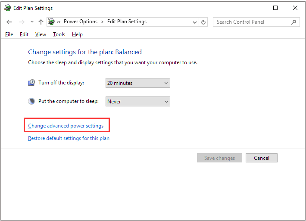Click 'Change advanced power settings' link
306x221 pixels.
point(66,126)
